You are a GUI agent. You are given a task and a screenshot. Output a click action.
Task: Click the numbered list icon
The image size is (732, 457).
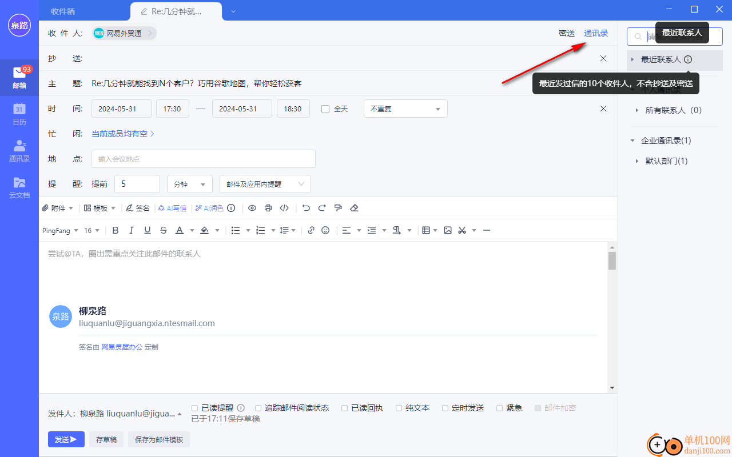(261, 230)
